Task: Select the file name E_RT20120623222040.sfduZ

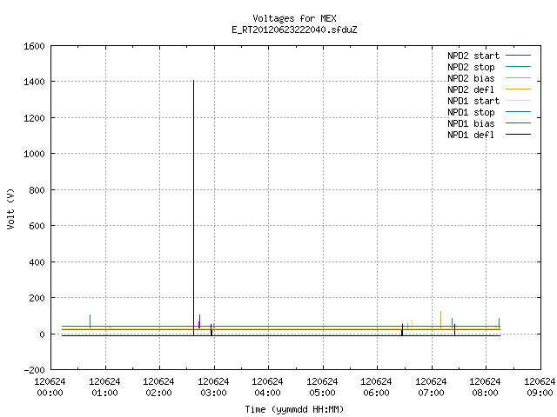Action: [x=294, y=30]
